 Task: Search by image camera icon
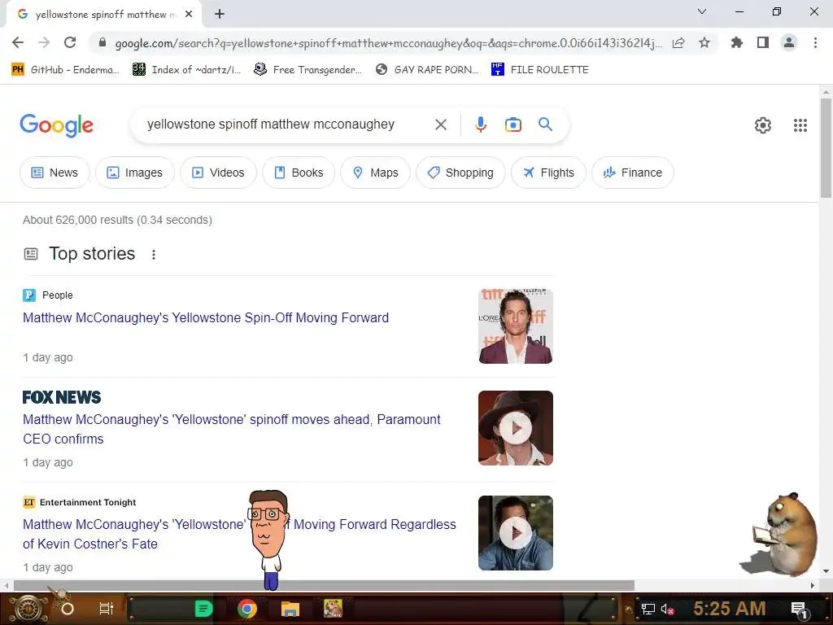pyautogui.click(x=512, y=125)
